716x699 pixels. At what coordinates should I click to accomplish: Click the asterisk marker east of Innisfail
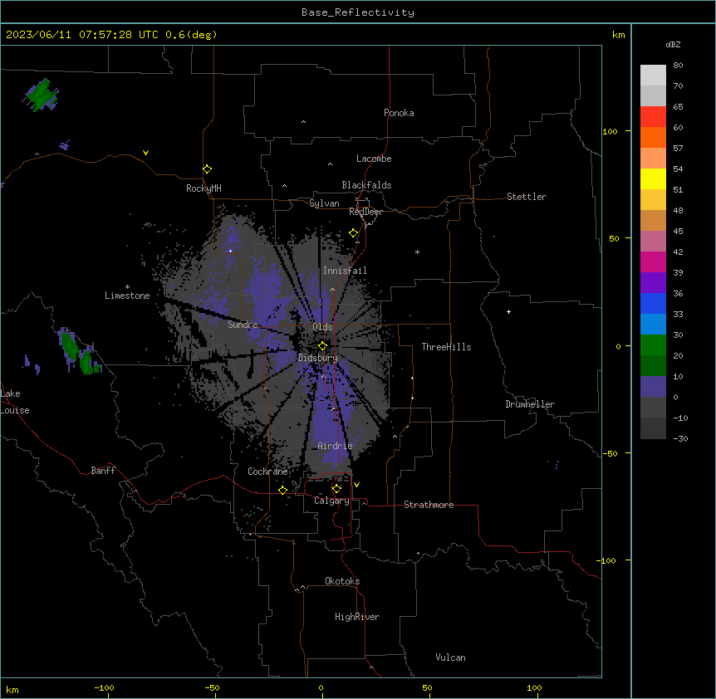pyautogui.click(x=417, y=252)
